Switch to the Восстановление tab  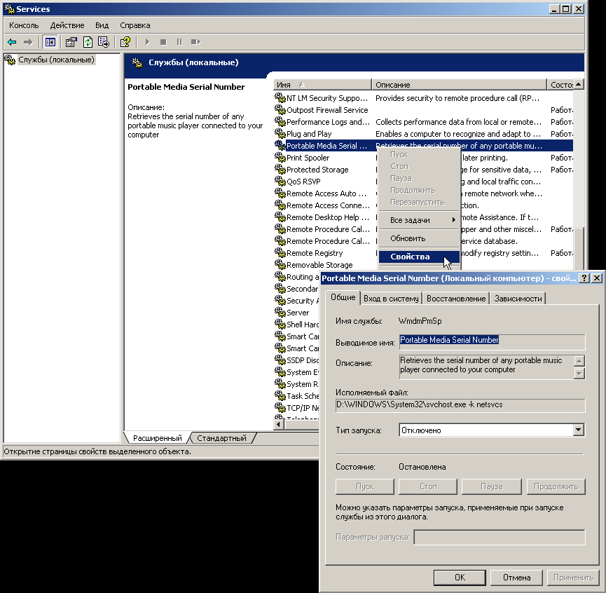(456, 299)
